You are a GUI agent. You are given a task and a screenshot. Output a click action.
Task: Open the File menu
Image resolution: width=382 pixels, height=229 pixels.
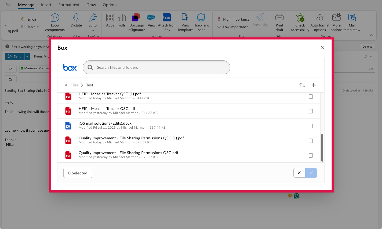(8, 5)
